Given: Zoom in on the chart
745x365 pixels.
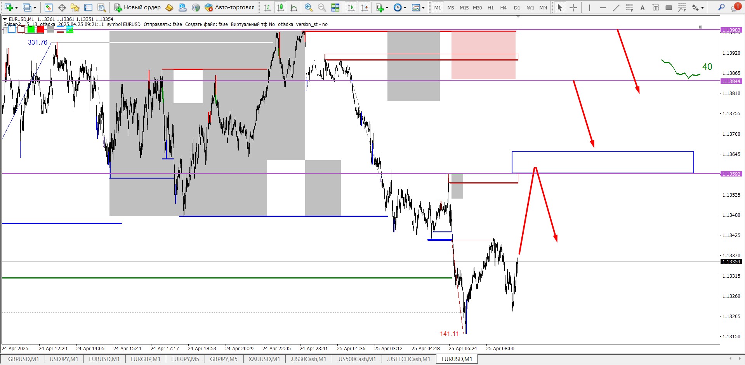Looking at the screenshot, I should (x=309, y=7).
